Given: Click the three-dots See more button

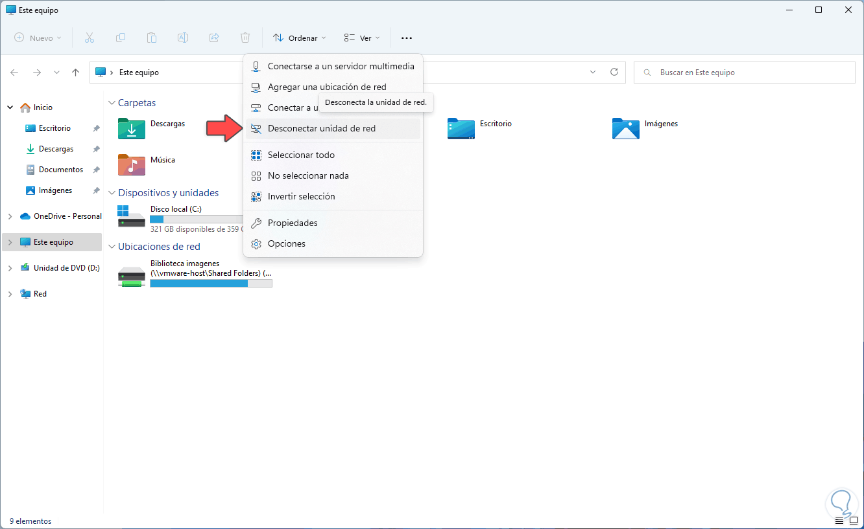Looking at the screenshot, I should pos(407,38).
